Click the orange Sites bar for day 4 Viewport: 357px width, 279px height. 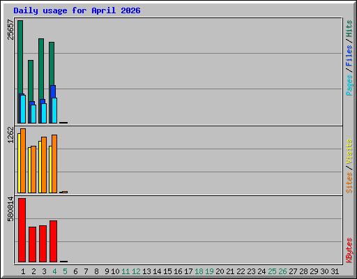pos(54,164)
